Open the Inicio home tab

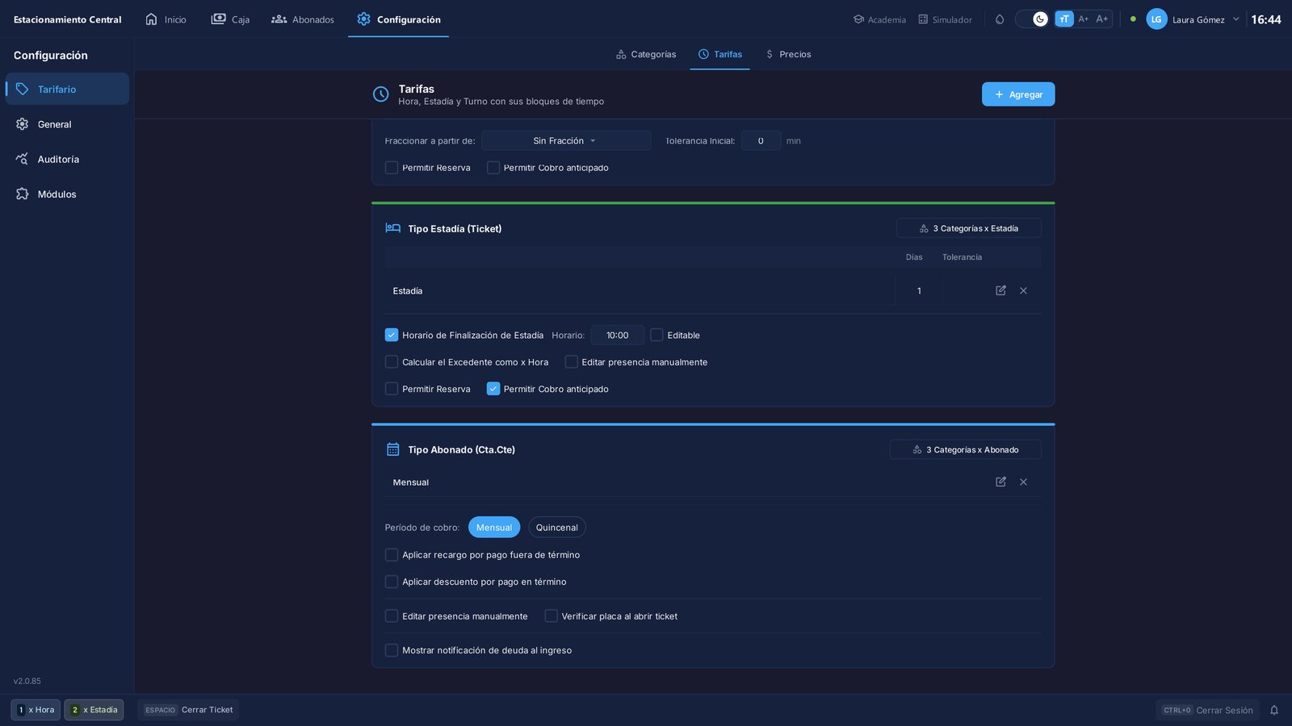[166, 19]
